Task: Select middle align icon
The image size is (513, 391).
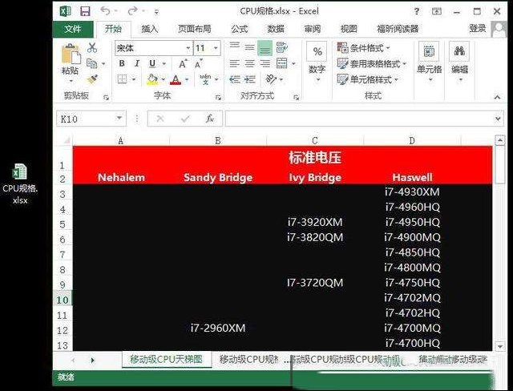Action: click(249, 47)
